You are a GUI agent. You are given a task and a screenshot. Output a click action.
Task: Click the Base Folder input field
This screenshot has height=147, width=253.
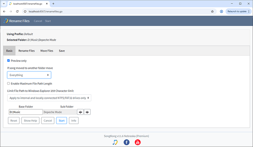pos(25,112)
